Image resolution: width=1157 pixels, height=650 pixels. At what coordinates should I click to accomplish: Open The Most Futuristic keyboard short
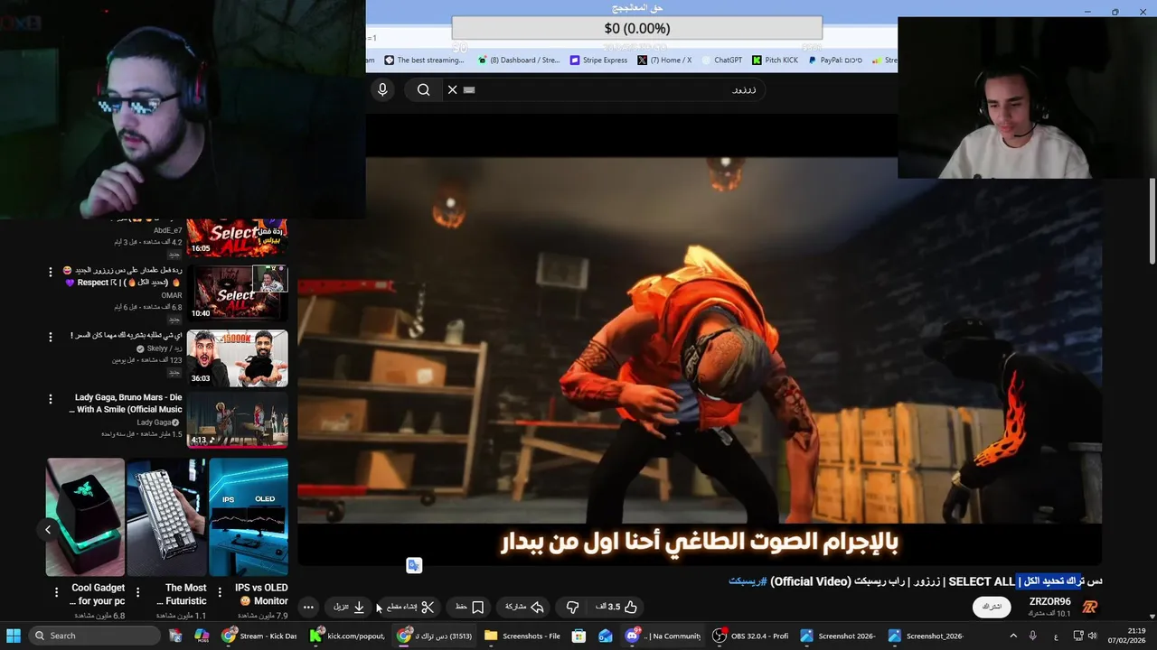(167, 516)
